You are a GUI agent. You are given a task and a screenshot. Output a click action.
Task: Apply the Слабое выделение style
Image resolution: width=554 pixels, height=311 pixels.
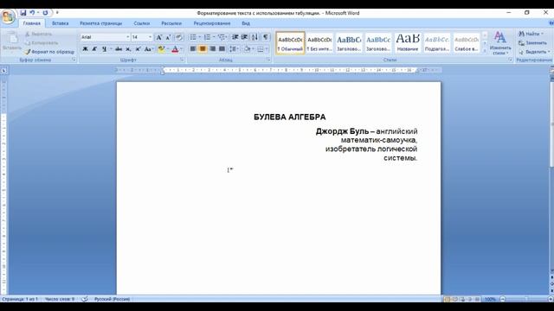(x=467, y=43)
